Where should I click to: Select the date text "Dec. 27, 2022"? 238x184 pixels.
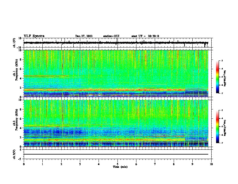coord(84,36)
